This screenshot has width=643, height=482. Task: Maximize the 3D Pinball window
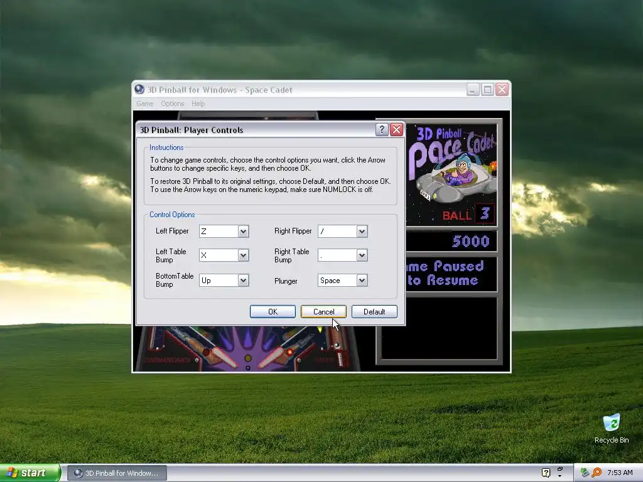coord(487,89)
